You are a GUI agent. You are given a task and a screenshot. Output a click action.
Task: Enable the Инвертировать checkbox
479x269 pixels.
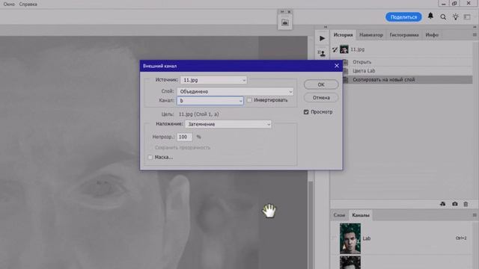click(249, 100)
